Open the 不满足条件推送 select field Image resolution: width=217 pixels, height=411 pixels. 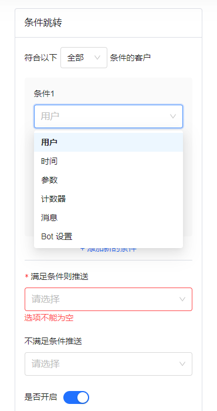[108, 364]
